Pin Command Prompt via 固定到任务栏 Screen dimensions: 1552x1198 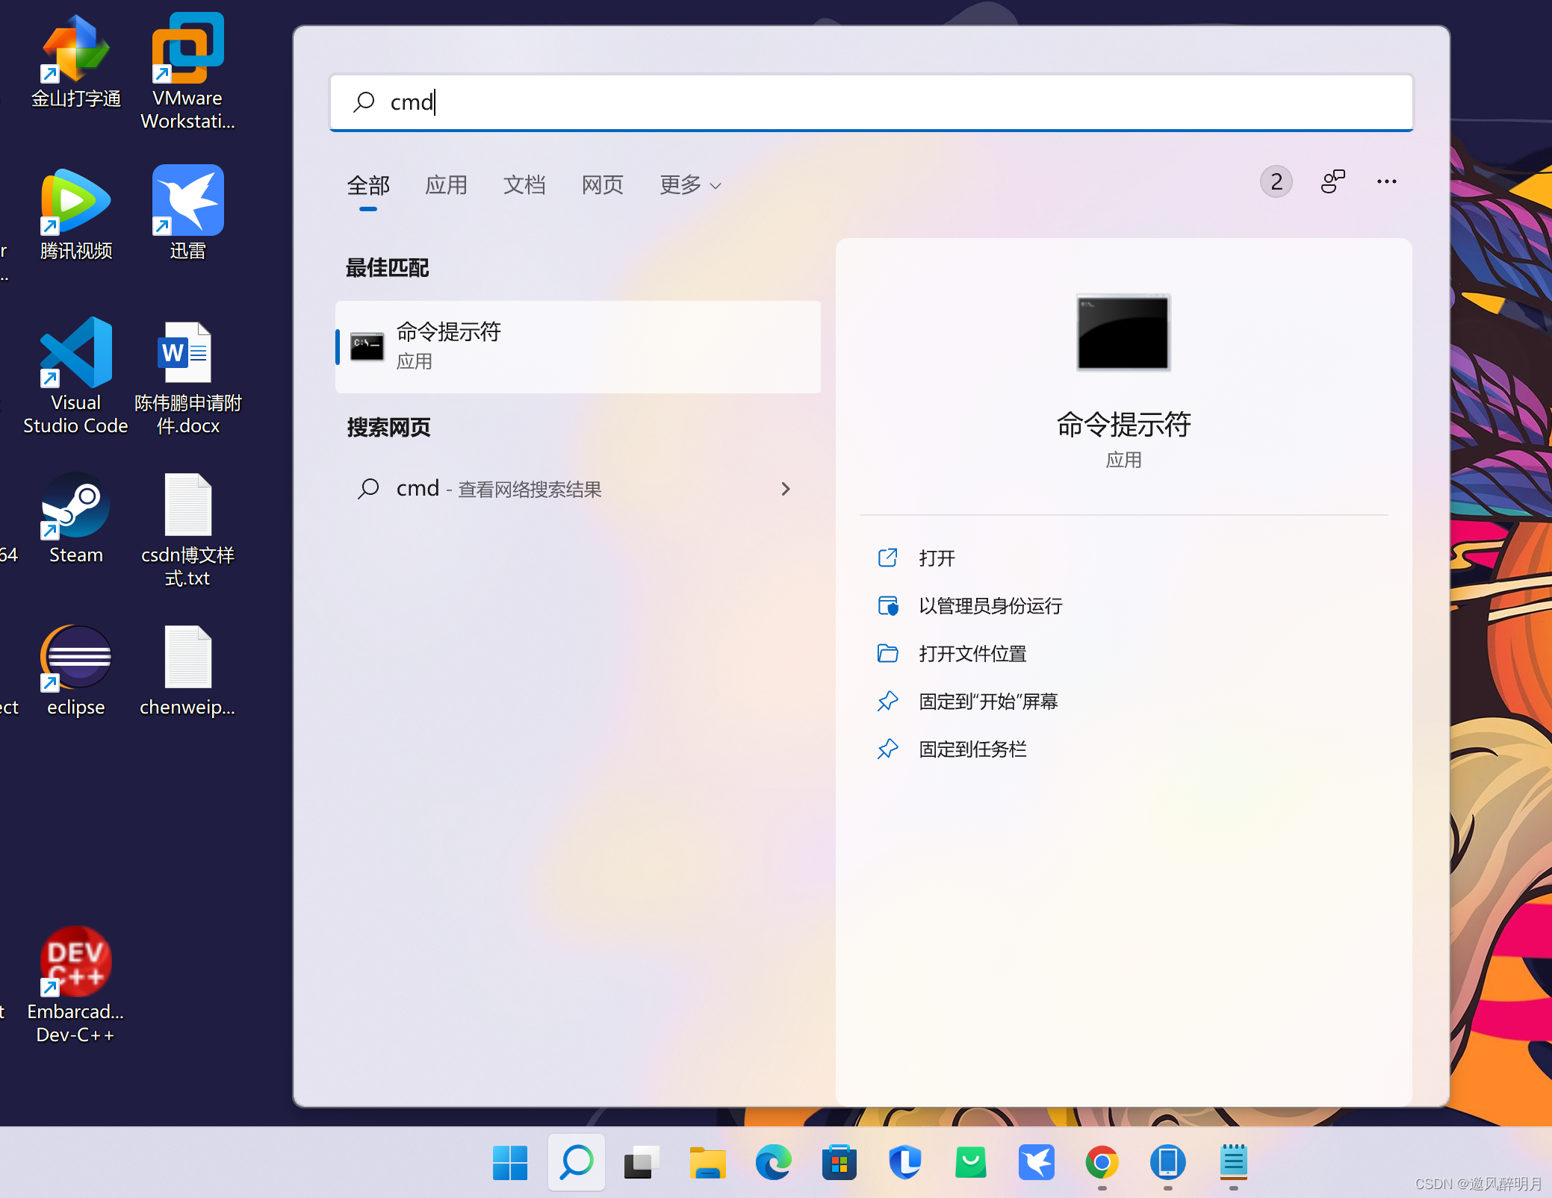pyautogui.click(x=972, y=749)
